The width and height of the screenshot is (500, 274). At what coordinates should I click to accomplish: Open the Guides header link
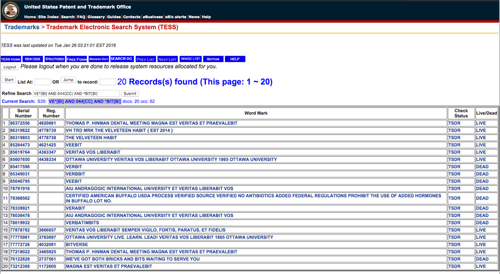[114, 17]
